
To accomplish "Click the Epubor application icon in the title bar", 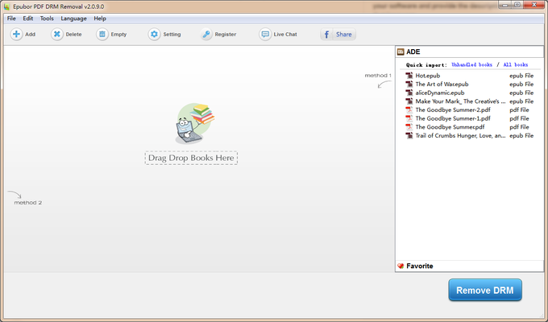I will (6, 6).
